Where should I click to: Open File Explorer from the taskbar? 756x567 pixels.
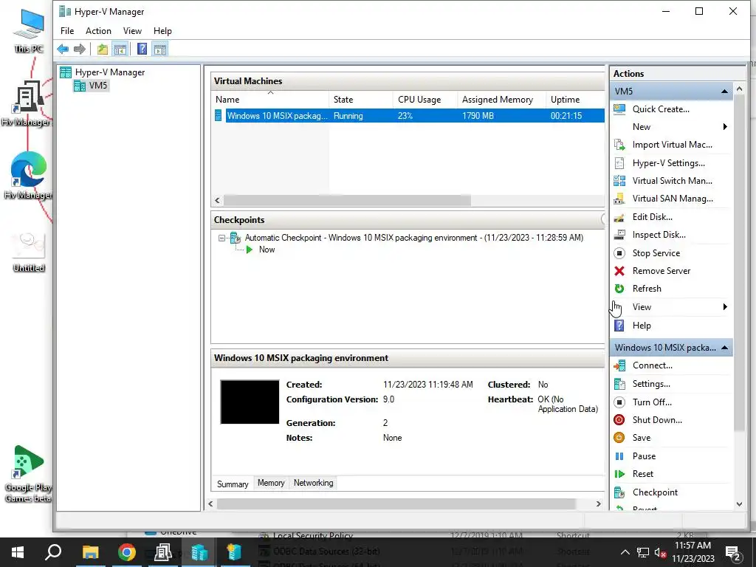coord(90,552)
